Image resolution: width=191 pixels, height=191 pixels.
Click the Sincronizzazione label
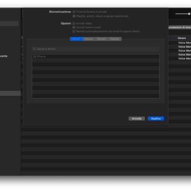tap(60, 12)
